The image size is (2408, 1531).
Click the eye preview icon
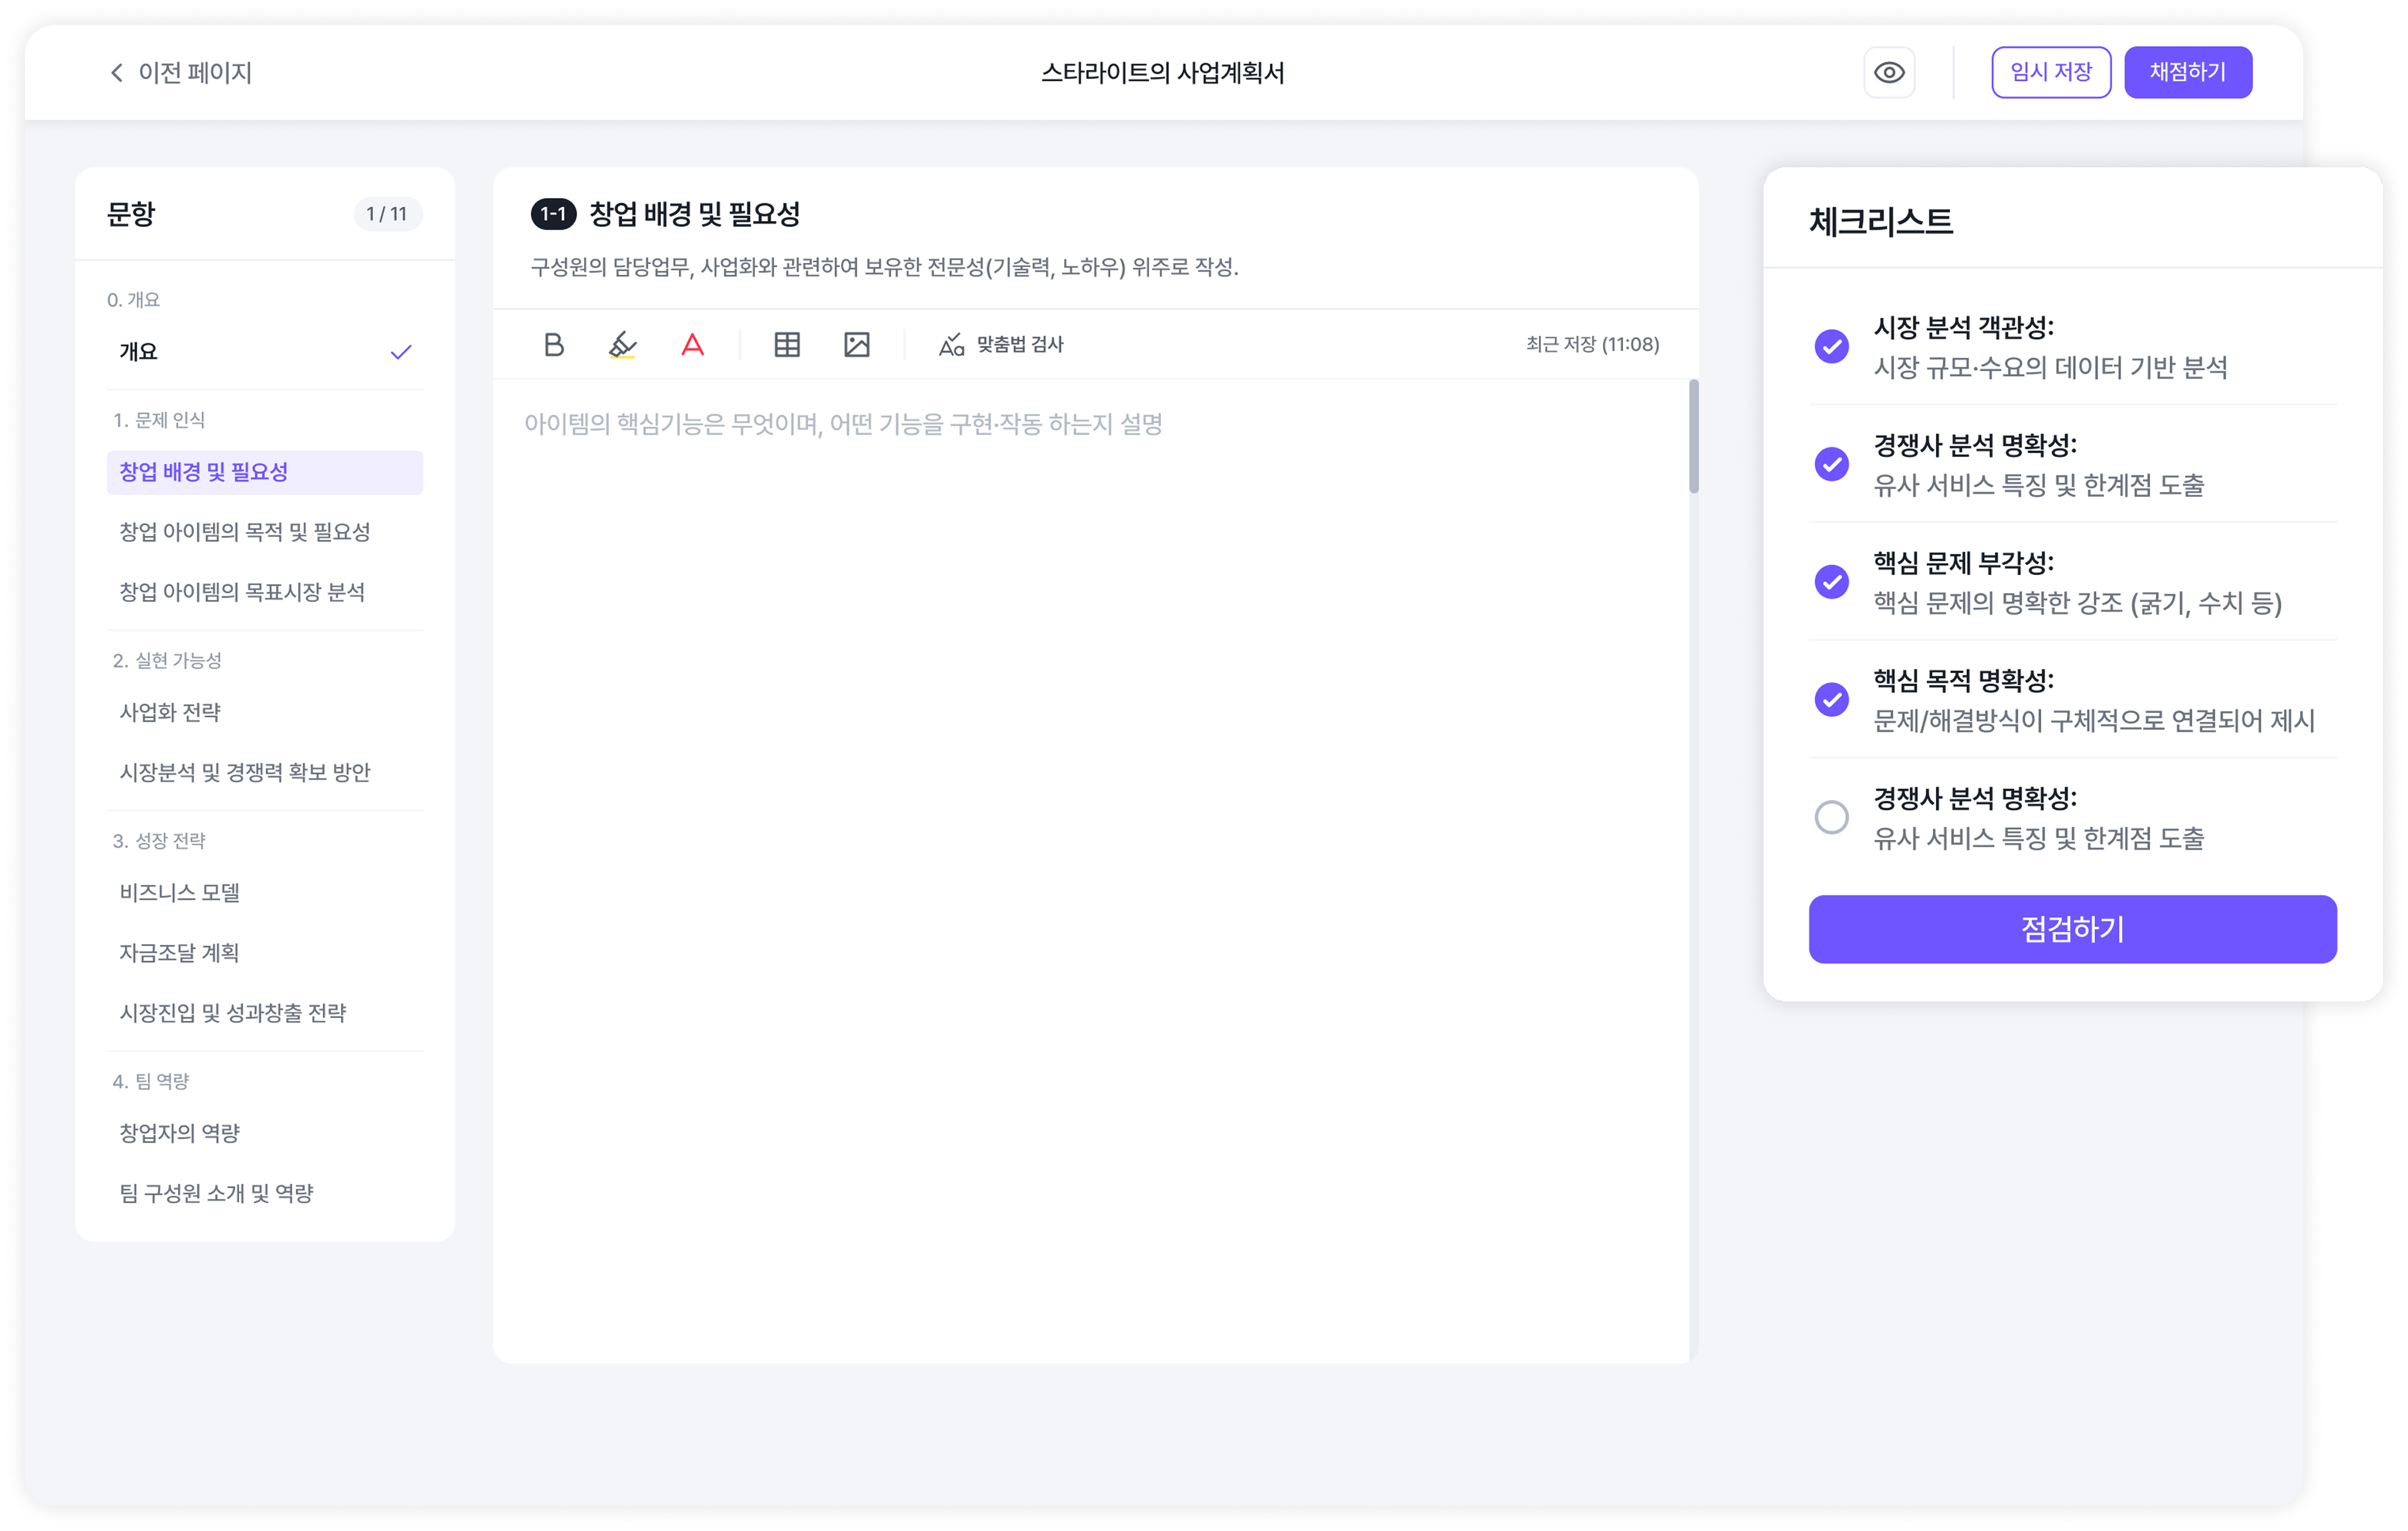[x=1888, y=73]
